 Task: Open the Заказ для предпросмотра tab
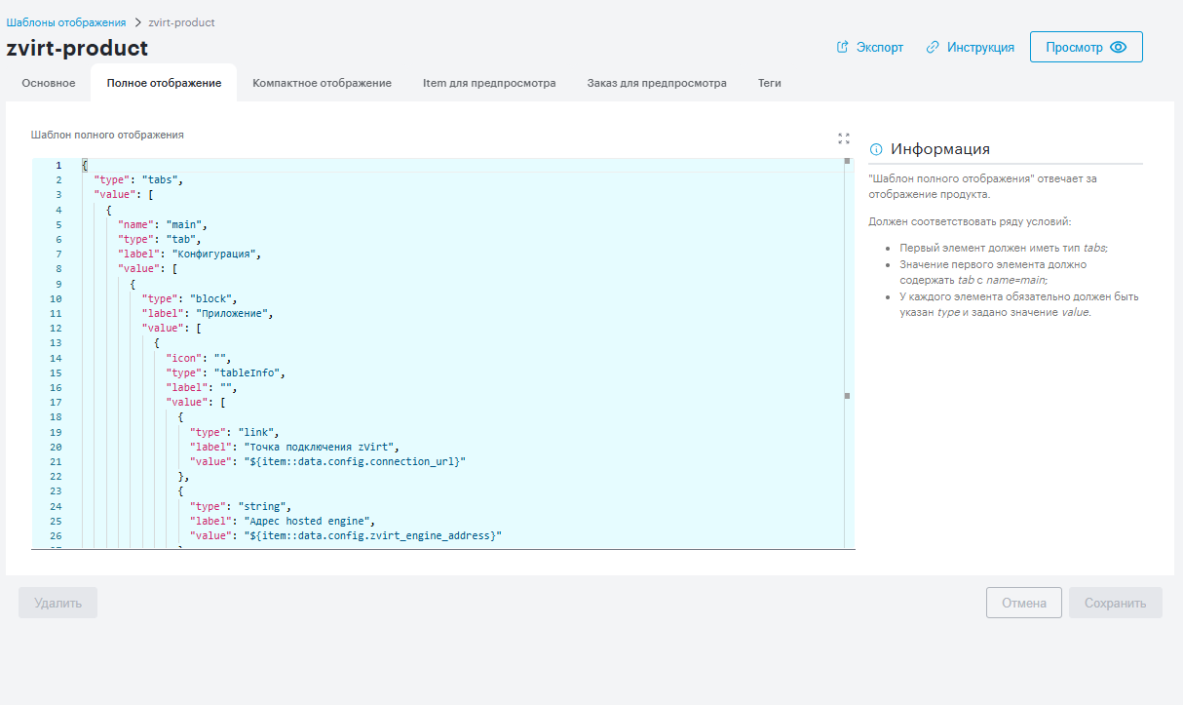[x=657, y=83]
